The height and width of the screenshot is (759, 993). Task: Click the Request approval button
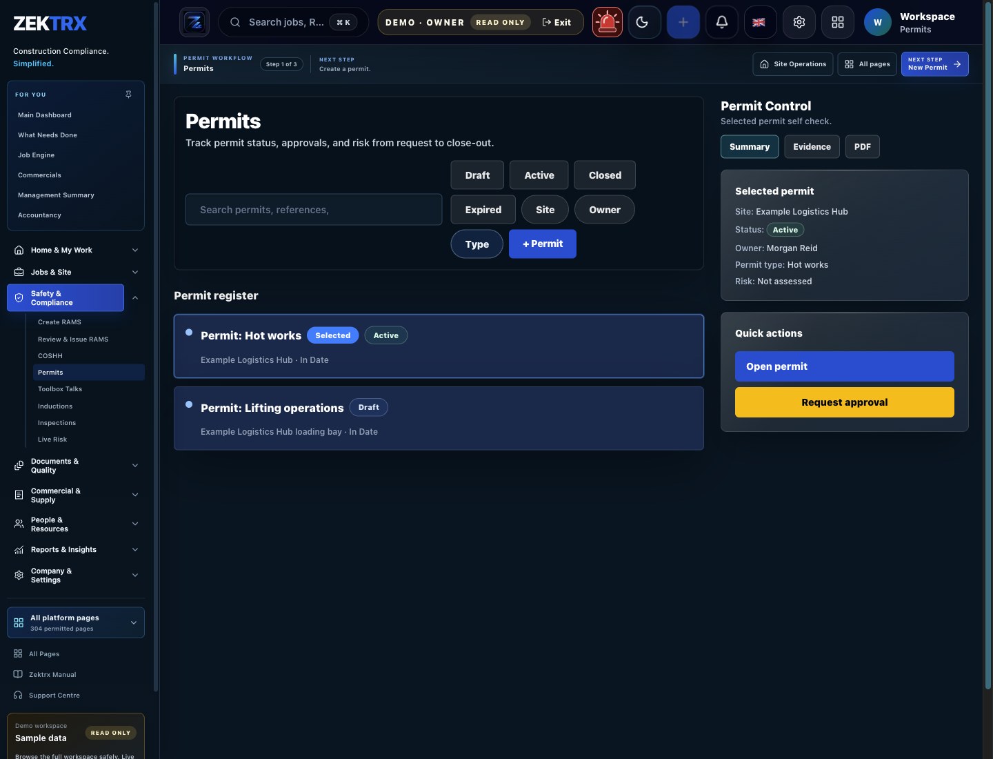[x=845, y=402]
